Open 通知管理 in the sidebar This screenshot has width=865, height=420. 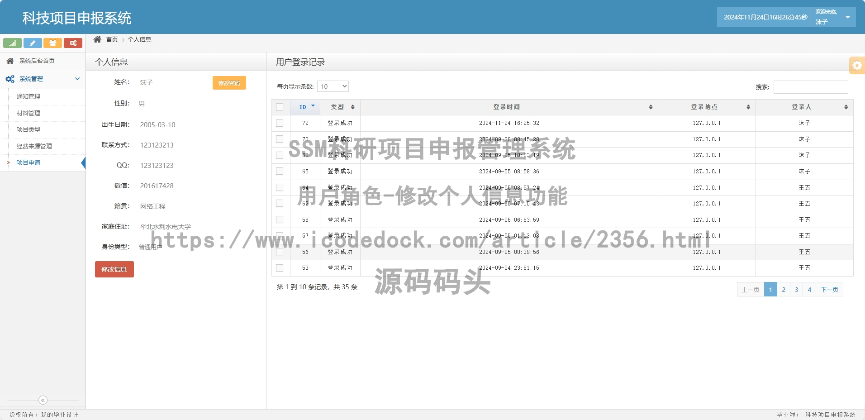(x=29, y=96)
